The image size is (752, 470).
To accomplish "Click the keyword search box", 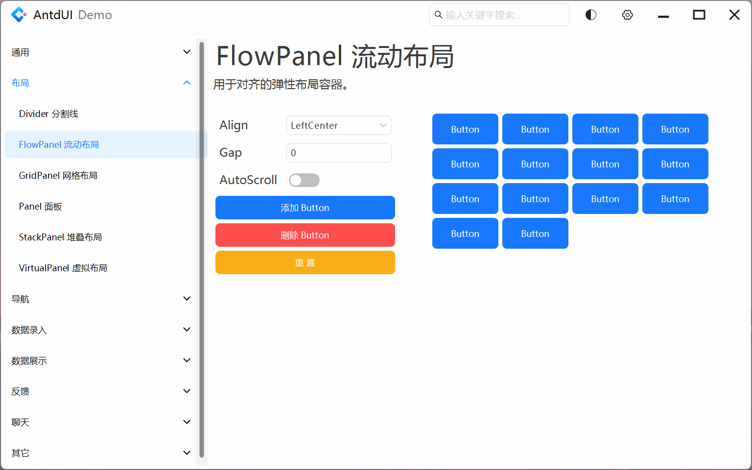I will (x=499, y=15).
